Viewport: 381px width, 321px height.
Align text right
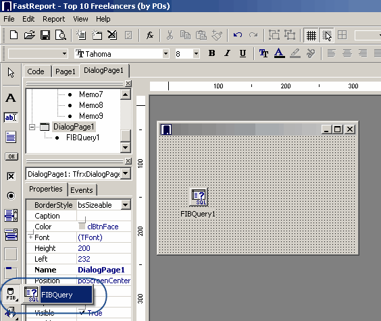363,53
